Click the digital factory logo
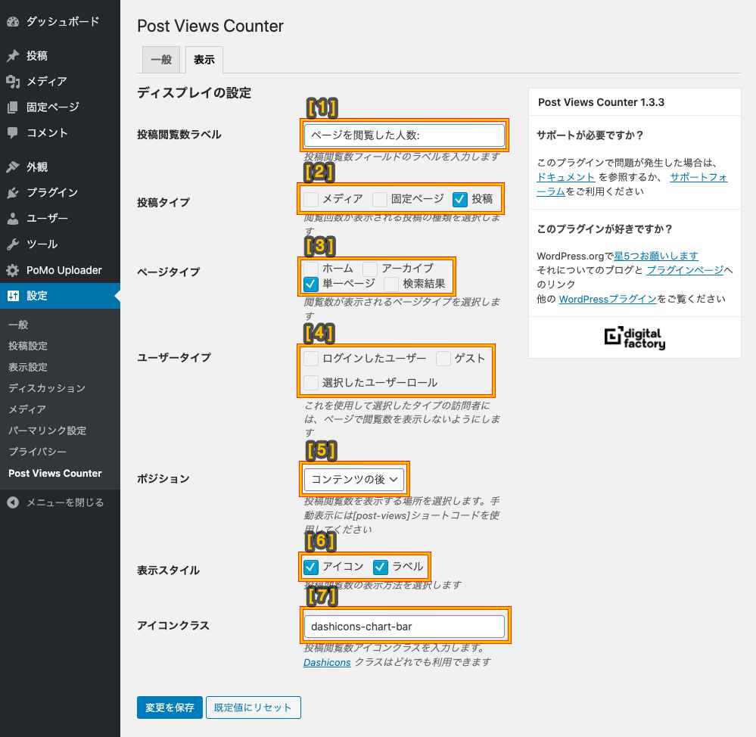The height and width of the screenshot is (737, 756). (x=634, y=337)
